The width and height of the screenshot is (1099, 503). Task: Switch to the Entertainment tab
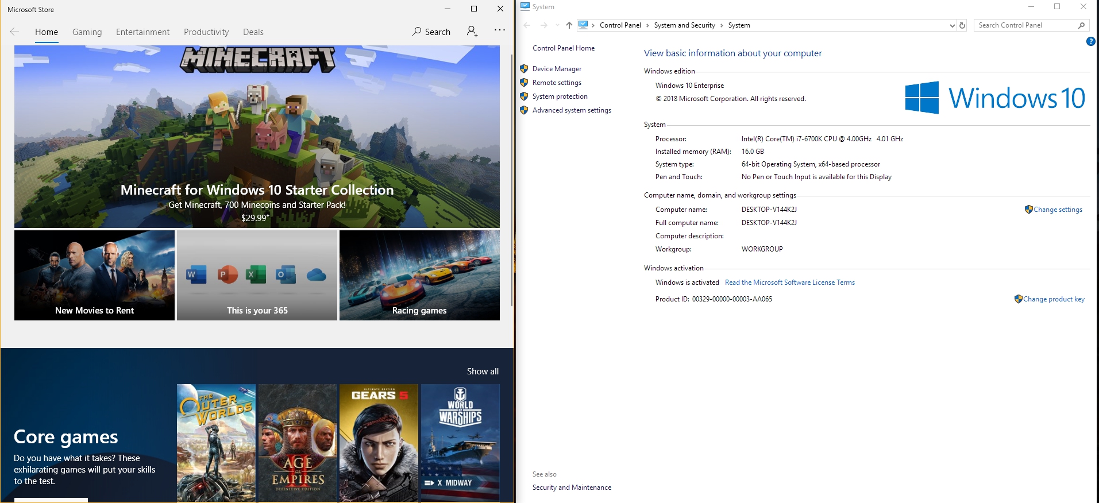tap(143, 32)
